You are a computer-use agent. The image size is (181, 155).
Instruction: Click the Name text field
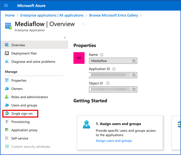point(110,61)
